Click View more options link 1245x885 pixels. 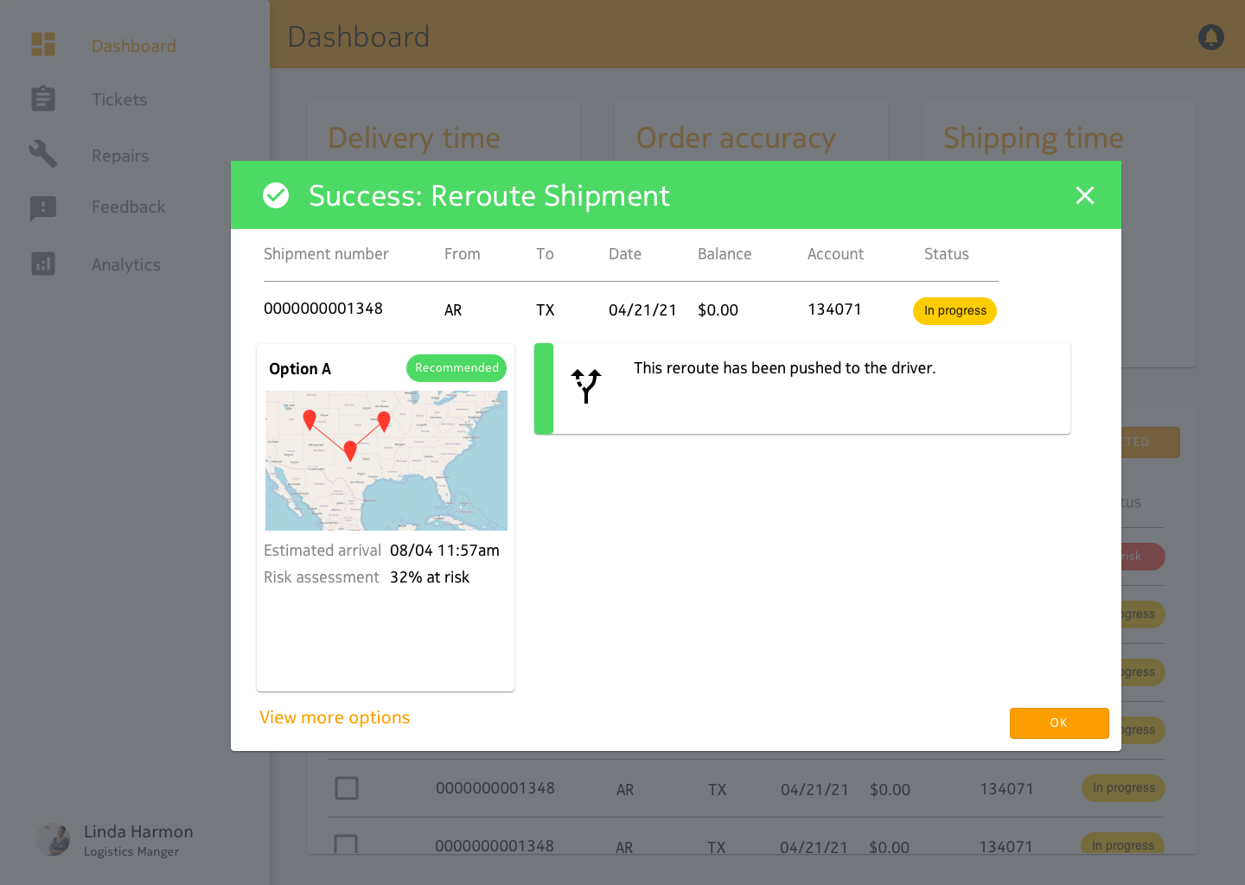335,717
